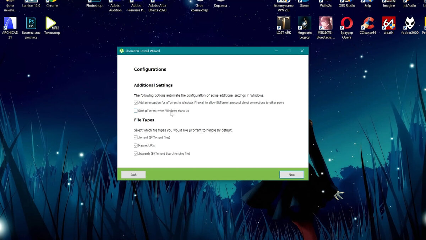Screen dimensions: 426x240
Task: Select the BlueStacks desktop shortcut
Action: pos(326,27)
